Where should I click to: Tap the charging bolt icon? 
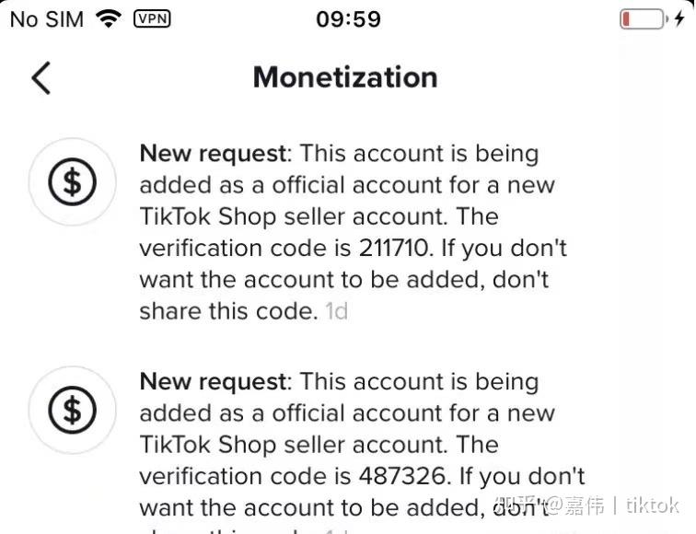pyautogui.click(x=679, y=18)
